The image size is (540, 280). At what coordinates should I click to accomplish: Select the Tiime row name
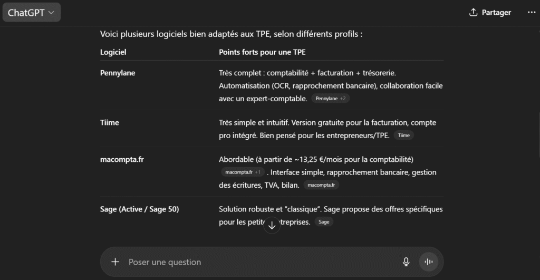tap(110, 123)
